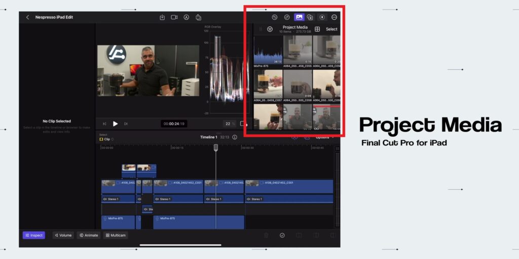Open the Multicam tab
This screenshot has height=259, width=519.
(x=116, y=235)
